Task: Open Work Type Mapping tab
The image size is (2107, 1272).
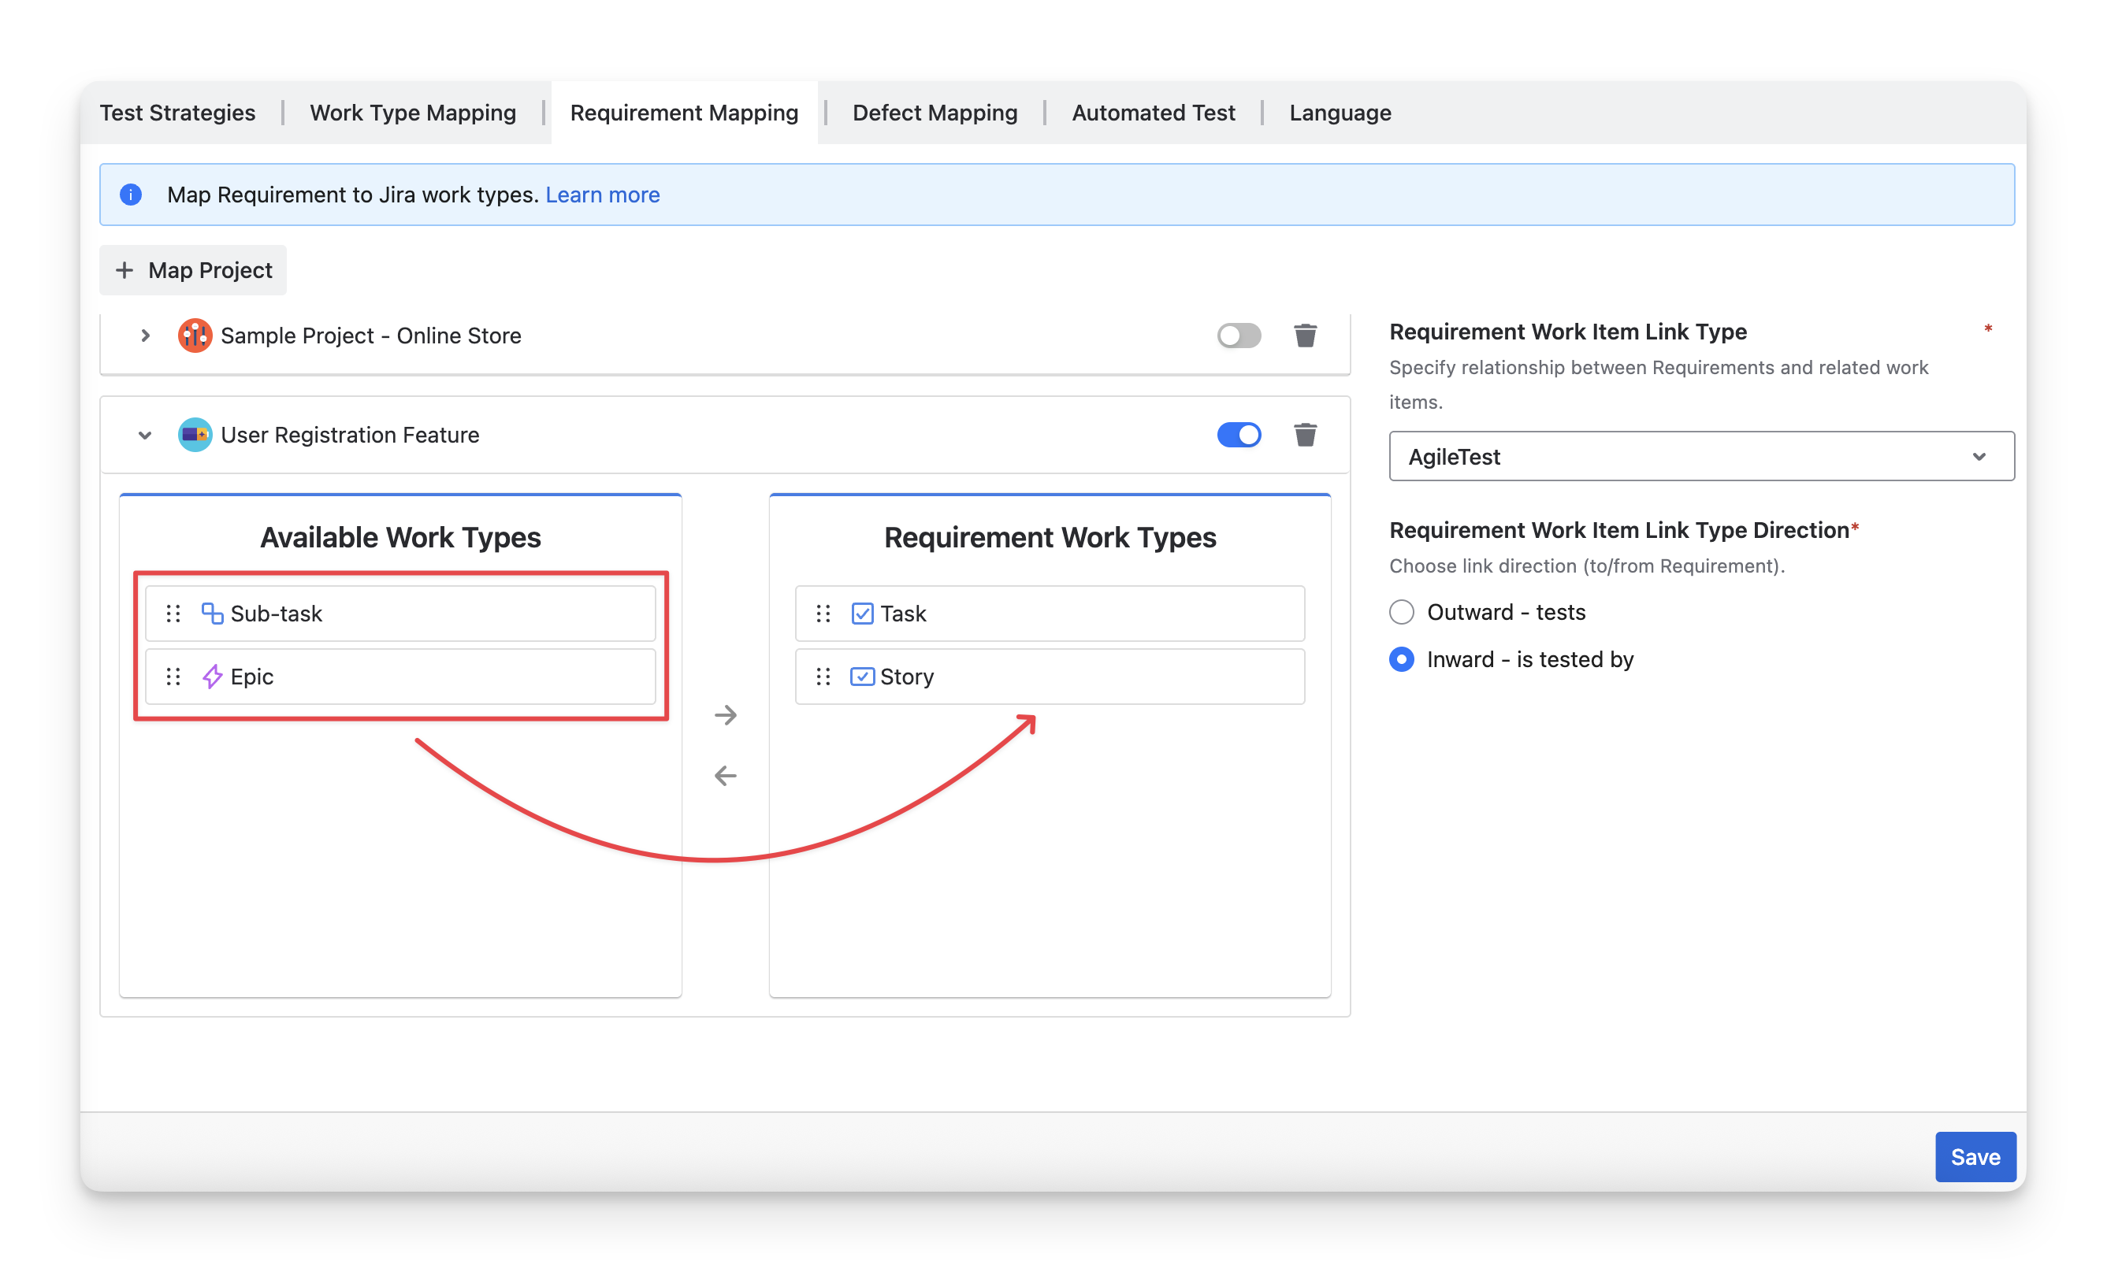Action: click(413, 113)
